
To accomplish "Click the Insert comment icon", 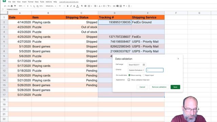I will (117, 6).
